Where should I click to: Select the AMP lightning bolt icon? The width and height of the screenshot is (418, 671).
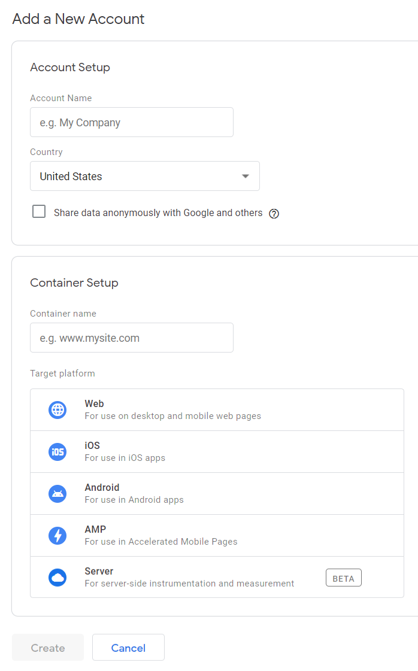(57, 535)
